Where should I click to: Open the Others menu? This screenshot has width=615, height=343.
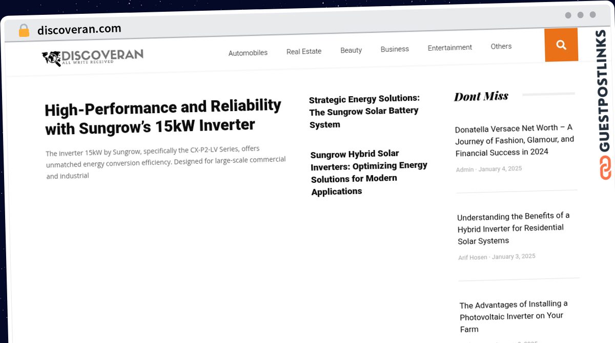[x=501, y=46]
